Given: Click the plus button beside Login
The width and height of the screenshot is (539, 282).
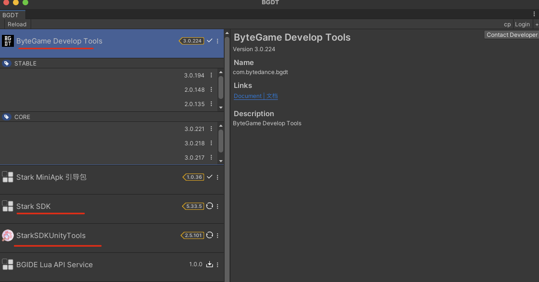Looking at the screenshot, I should coord(537,24).
